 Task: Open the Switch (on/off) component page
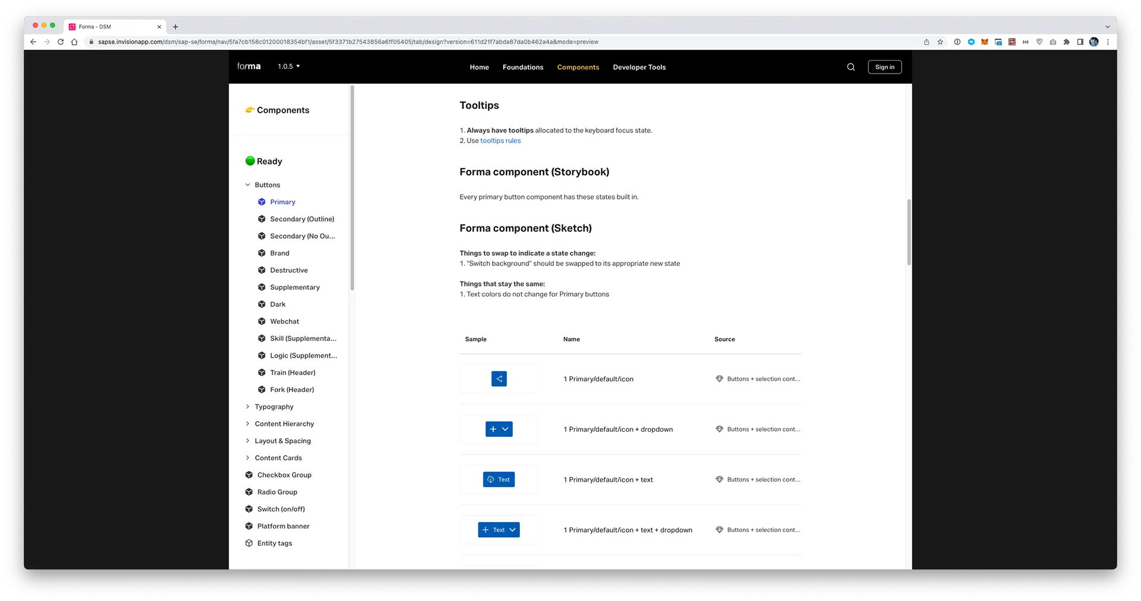tap(281, 509)
